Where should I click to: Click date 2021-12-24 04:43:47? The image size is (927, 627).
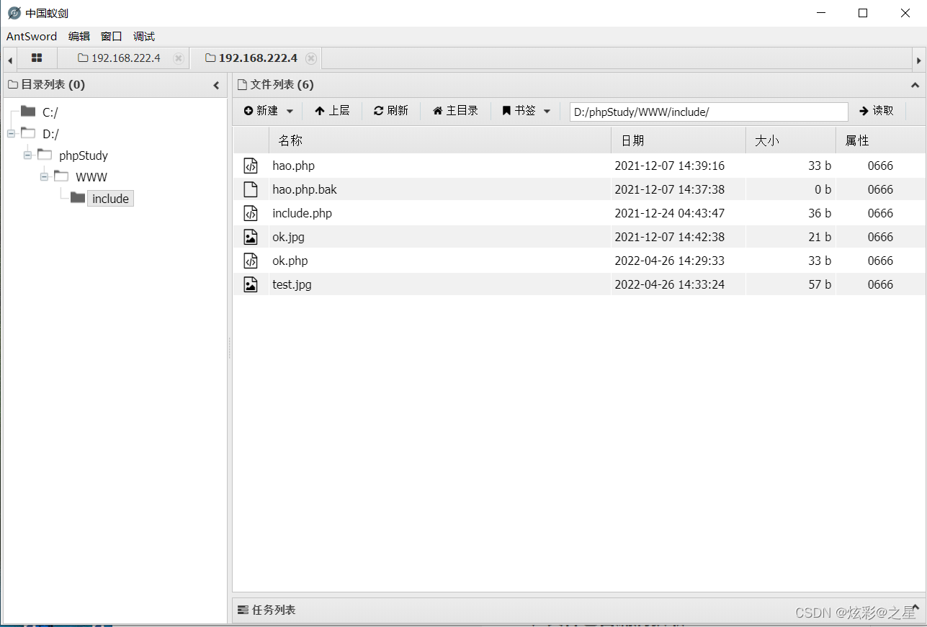click(669, 213)
